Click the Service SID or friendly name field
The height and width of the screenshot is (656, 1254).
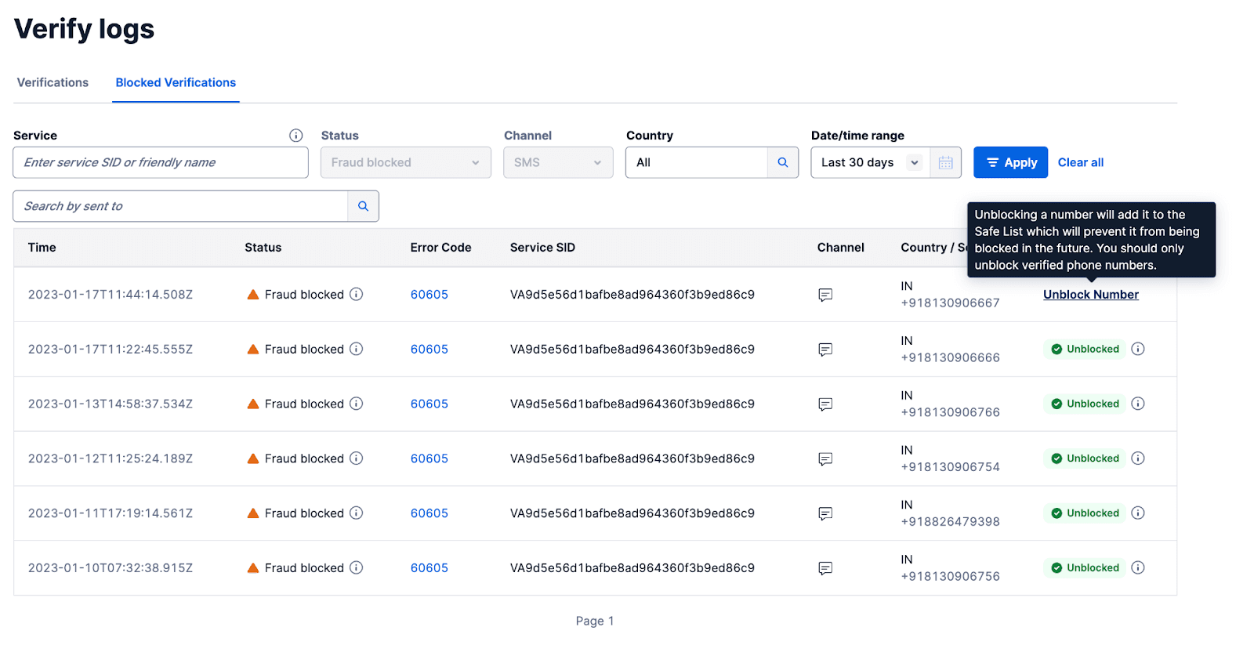(160, 163)
